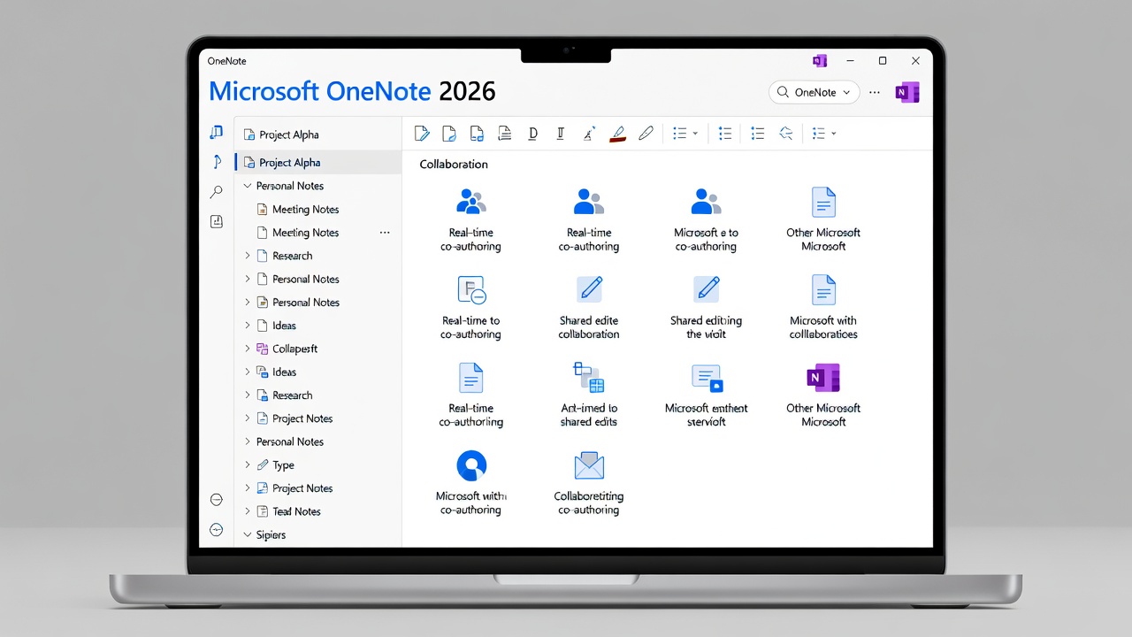Screen dimensions: 1132x637
Task: Focus the OneNote search box
Action: coord(813,92)
